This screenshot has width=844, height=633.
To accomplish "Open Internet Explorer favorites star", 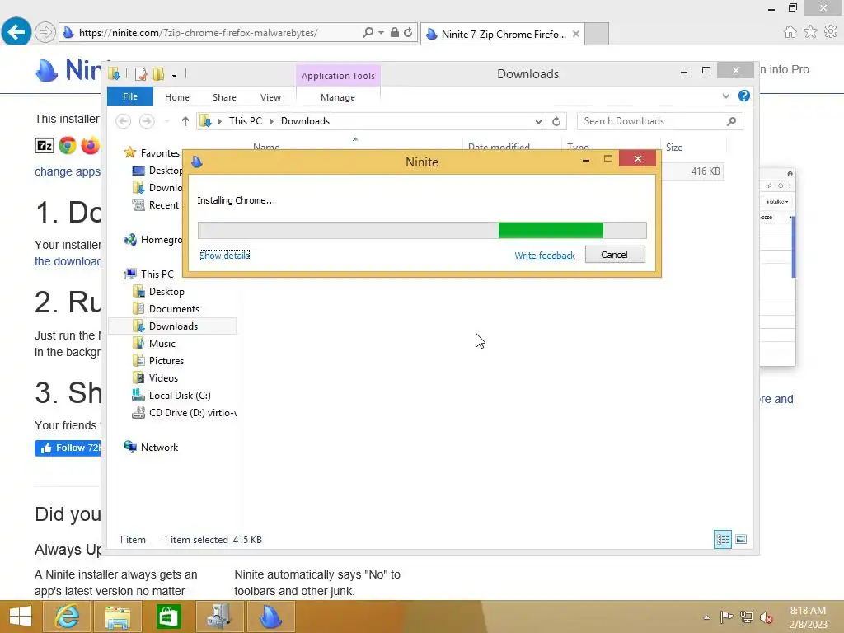I will [x=810, y=32].
